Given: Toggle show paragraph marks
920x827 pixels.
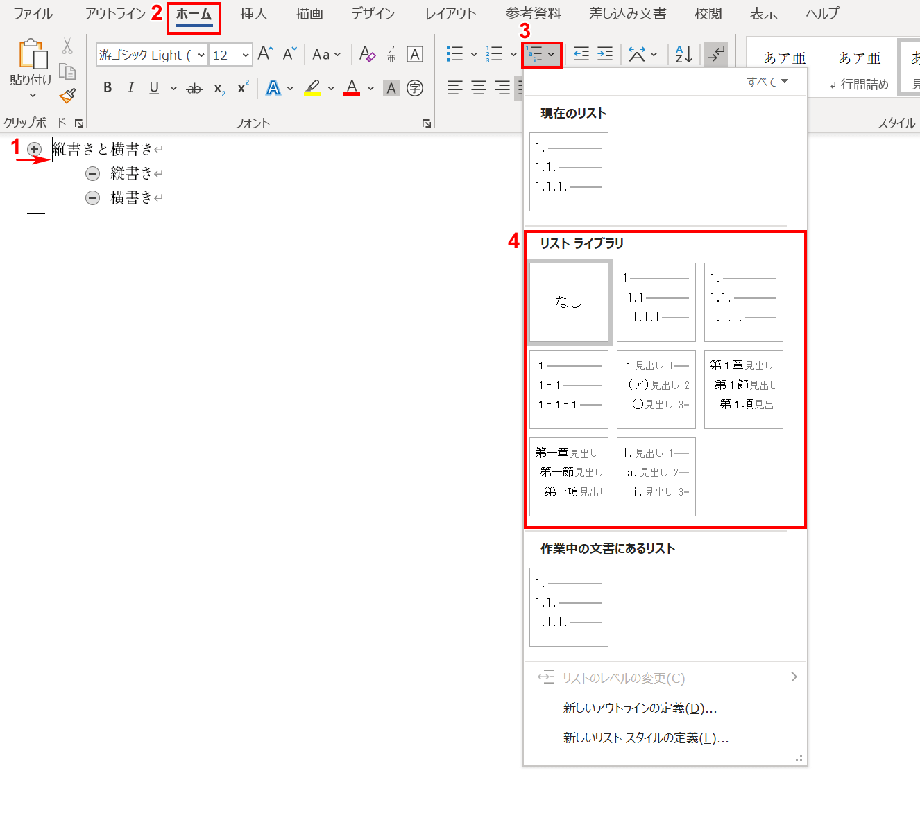Looking at the screenshot, I should coord(716,54).
